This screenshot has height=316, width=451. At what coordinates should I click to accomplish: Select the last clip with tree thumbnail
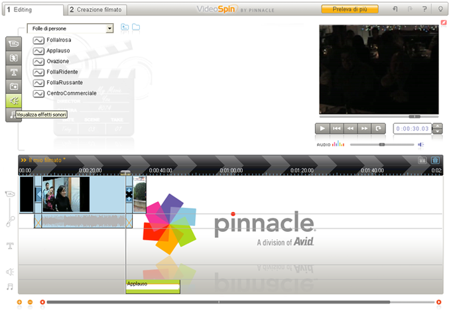tap(139, 195)
